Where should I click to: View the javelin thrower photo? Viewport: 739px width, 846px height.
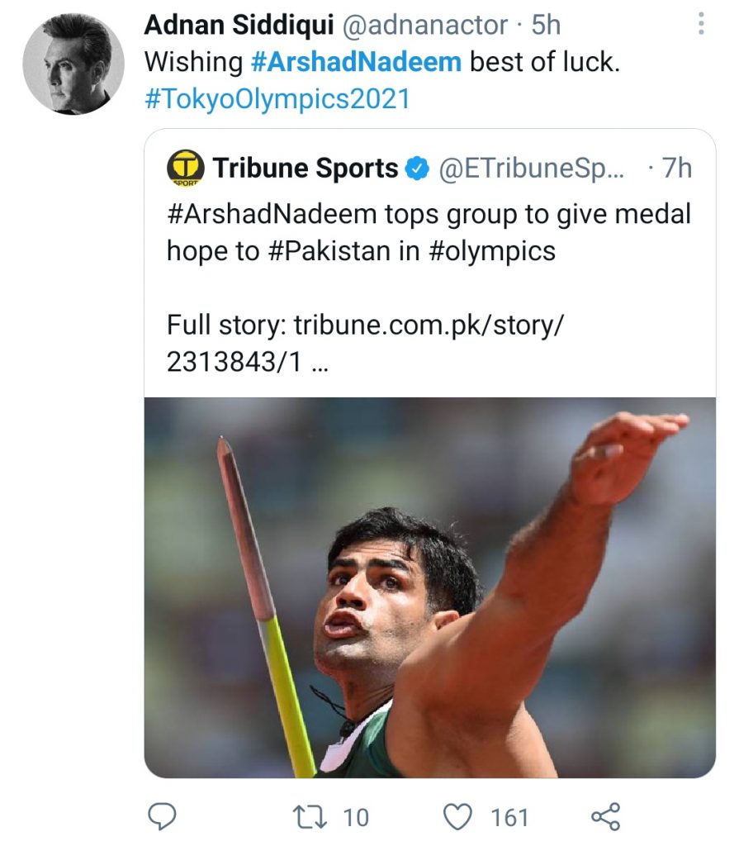point(430,587)
